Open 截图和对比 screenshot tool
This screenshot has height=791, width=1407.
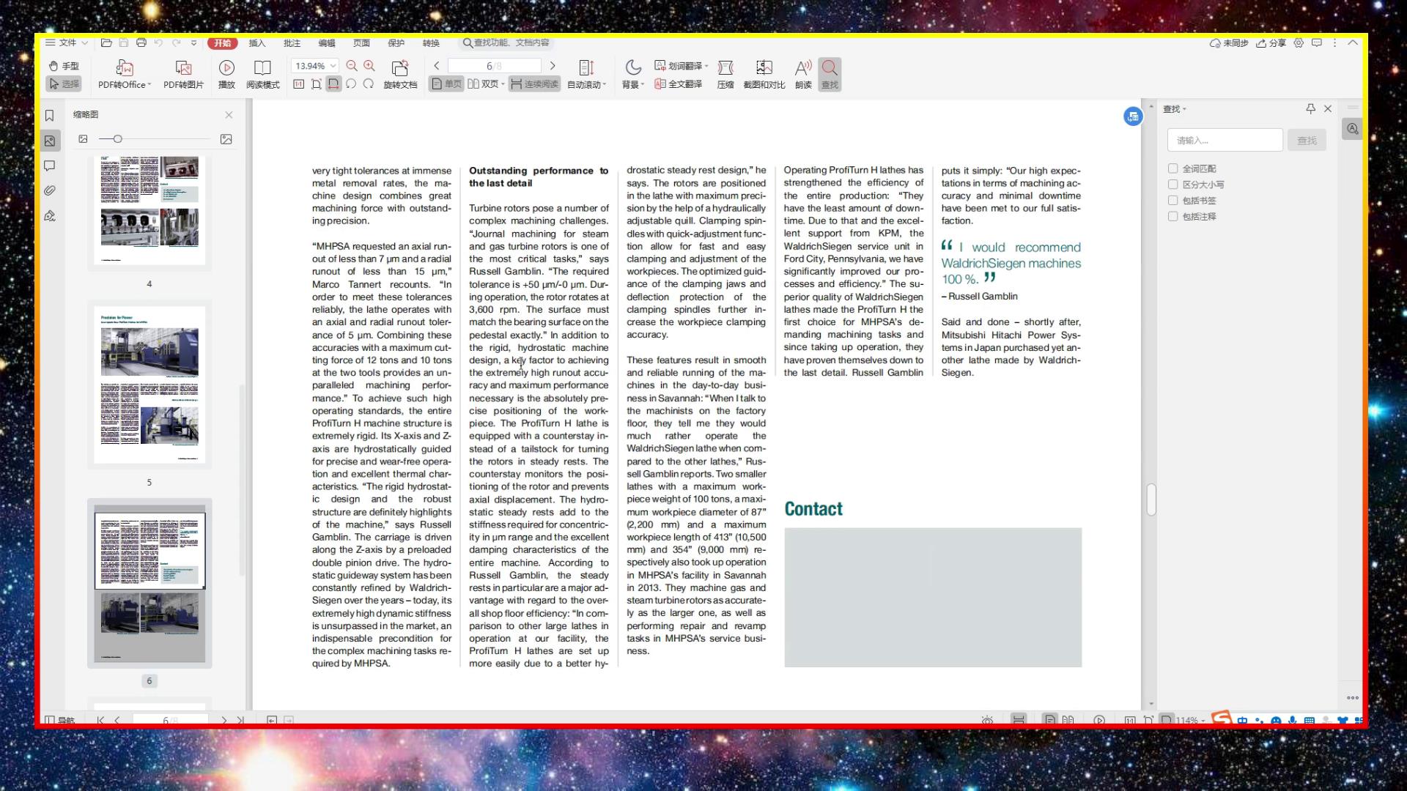pos(764,68)
